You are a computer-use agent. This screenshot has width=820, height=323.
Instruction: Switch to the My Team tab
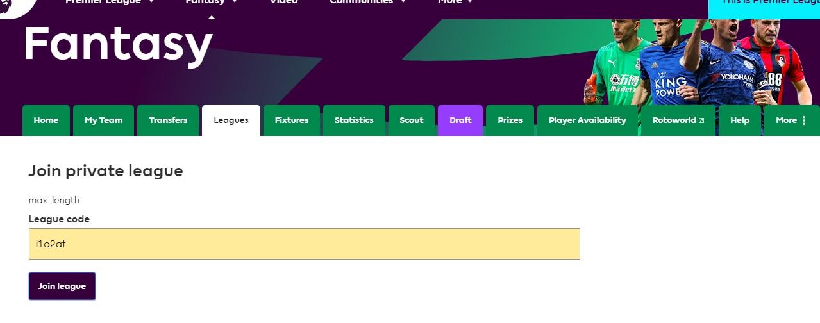pyautogui.click(x=103, y=120)
